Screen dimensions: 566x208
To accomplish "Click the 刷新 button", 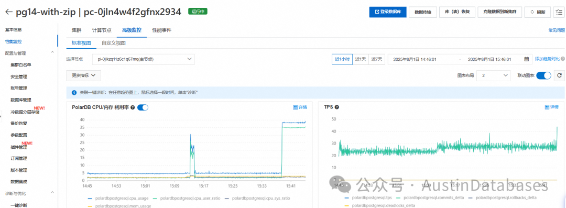I will click(538, 12).
